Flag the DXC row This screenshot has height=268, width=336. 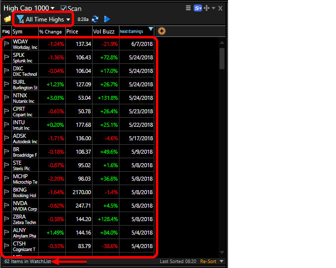pos(6,71)
